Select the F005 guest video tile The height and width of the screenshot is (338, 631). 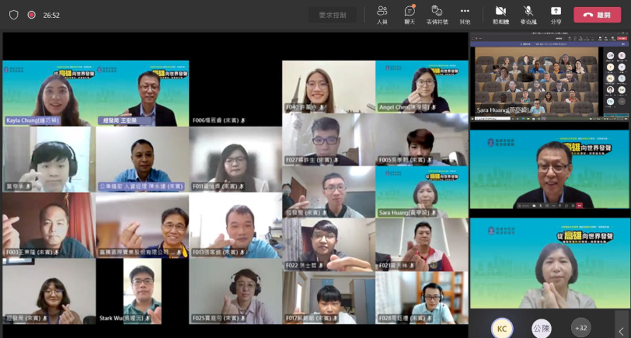click(x=422, y=139)
